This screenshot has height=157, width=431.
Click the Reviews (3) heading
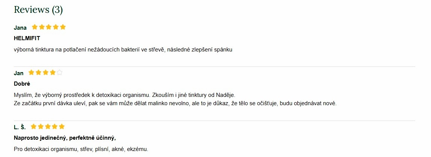point(38,10)
